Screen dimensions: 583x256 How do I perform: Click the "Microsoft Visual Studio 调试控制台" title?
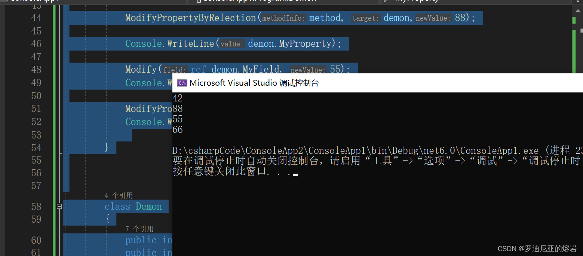pos(254,83)
